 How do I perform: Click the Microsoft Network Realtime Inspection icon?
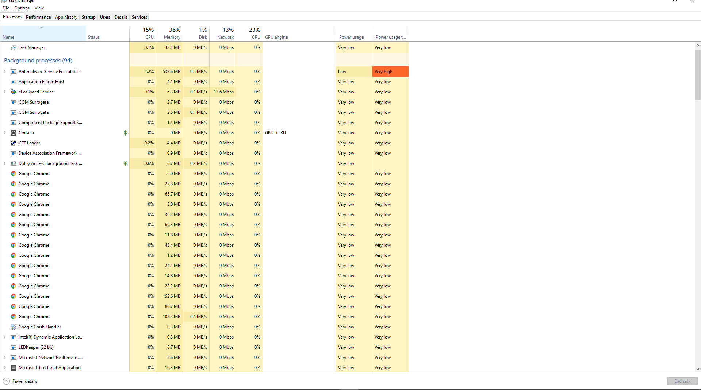pos(14,358)
